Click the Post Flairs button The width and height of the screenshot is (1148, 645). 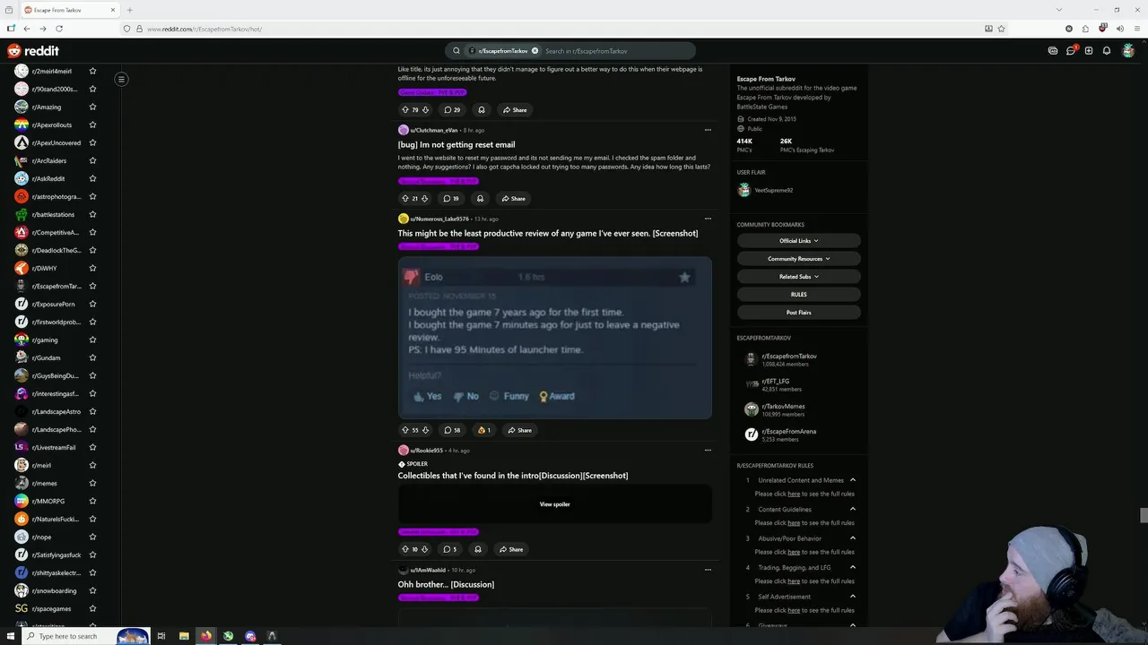(x=798, y=313)
